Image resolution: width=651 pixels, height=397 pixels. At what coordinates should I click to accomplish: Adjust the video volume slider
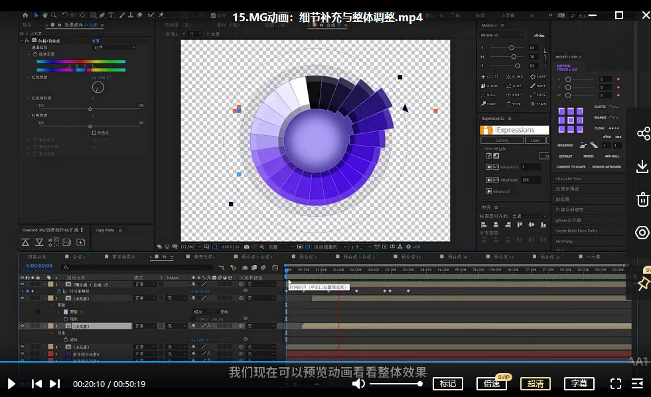[395, 384]
